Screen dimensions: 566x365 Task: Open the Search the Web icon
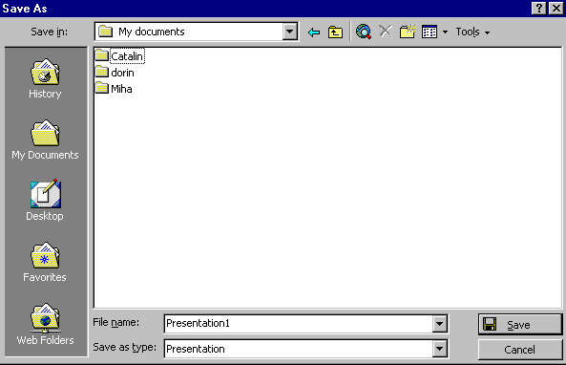click(x=364, y=32)
